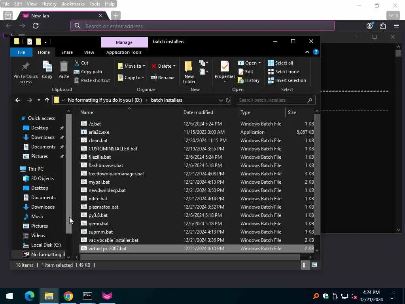Open the File menu tab

coord(21,52)
